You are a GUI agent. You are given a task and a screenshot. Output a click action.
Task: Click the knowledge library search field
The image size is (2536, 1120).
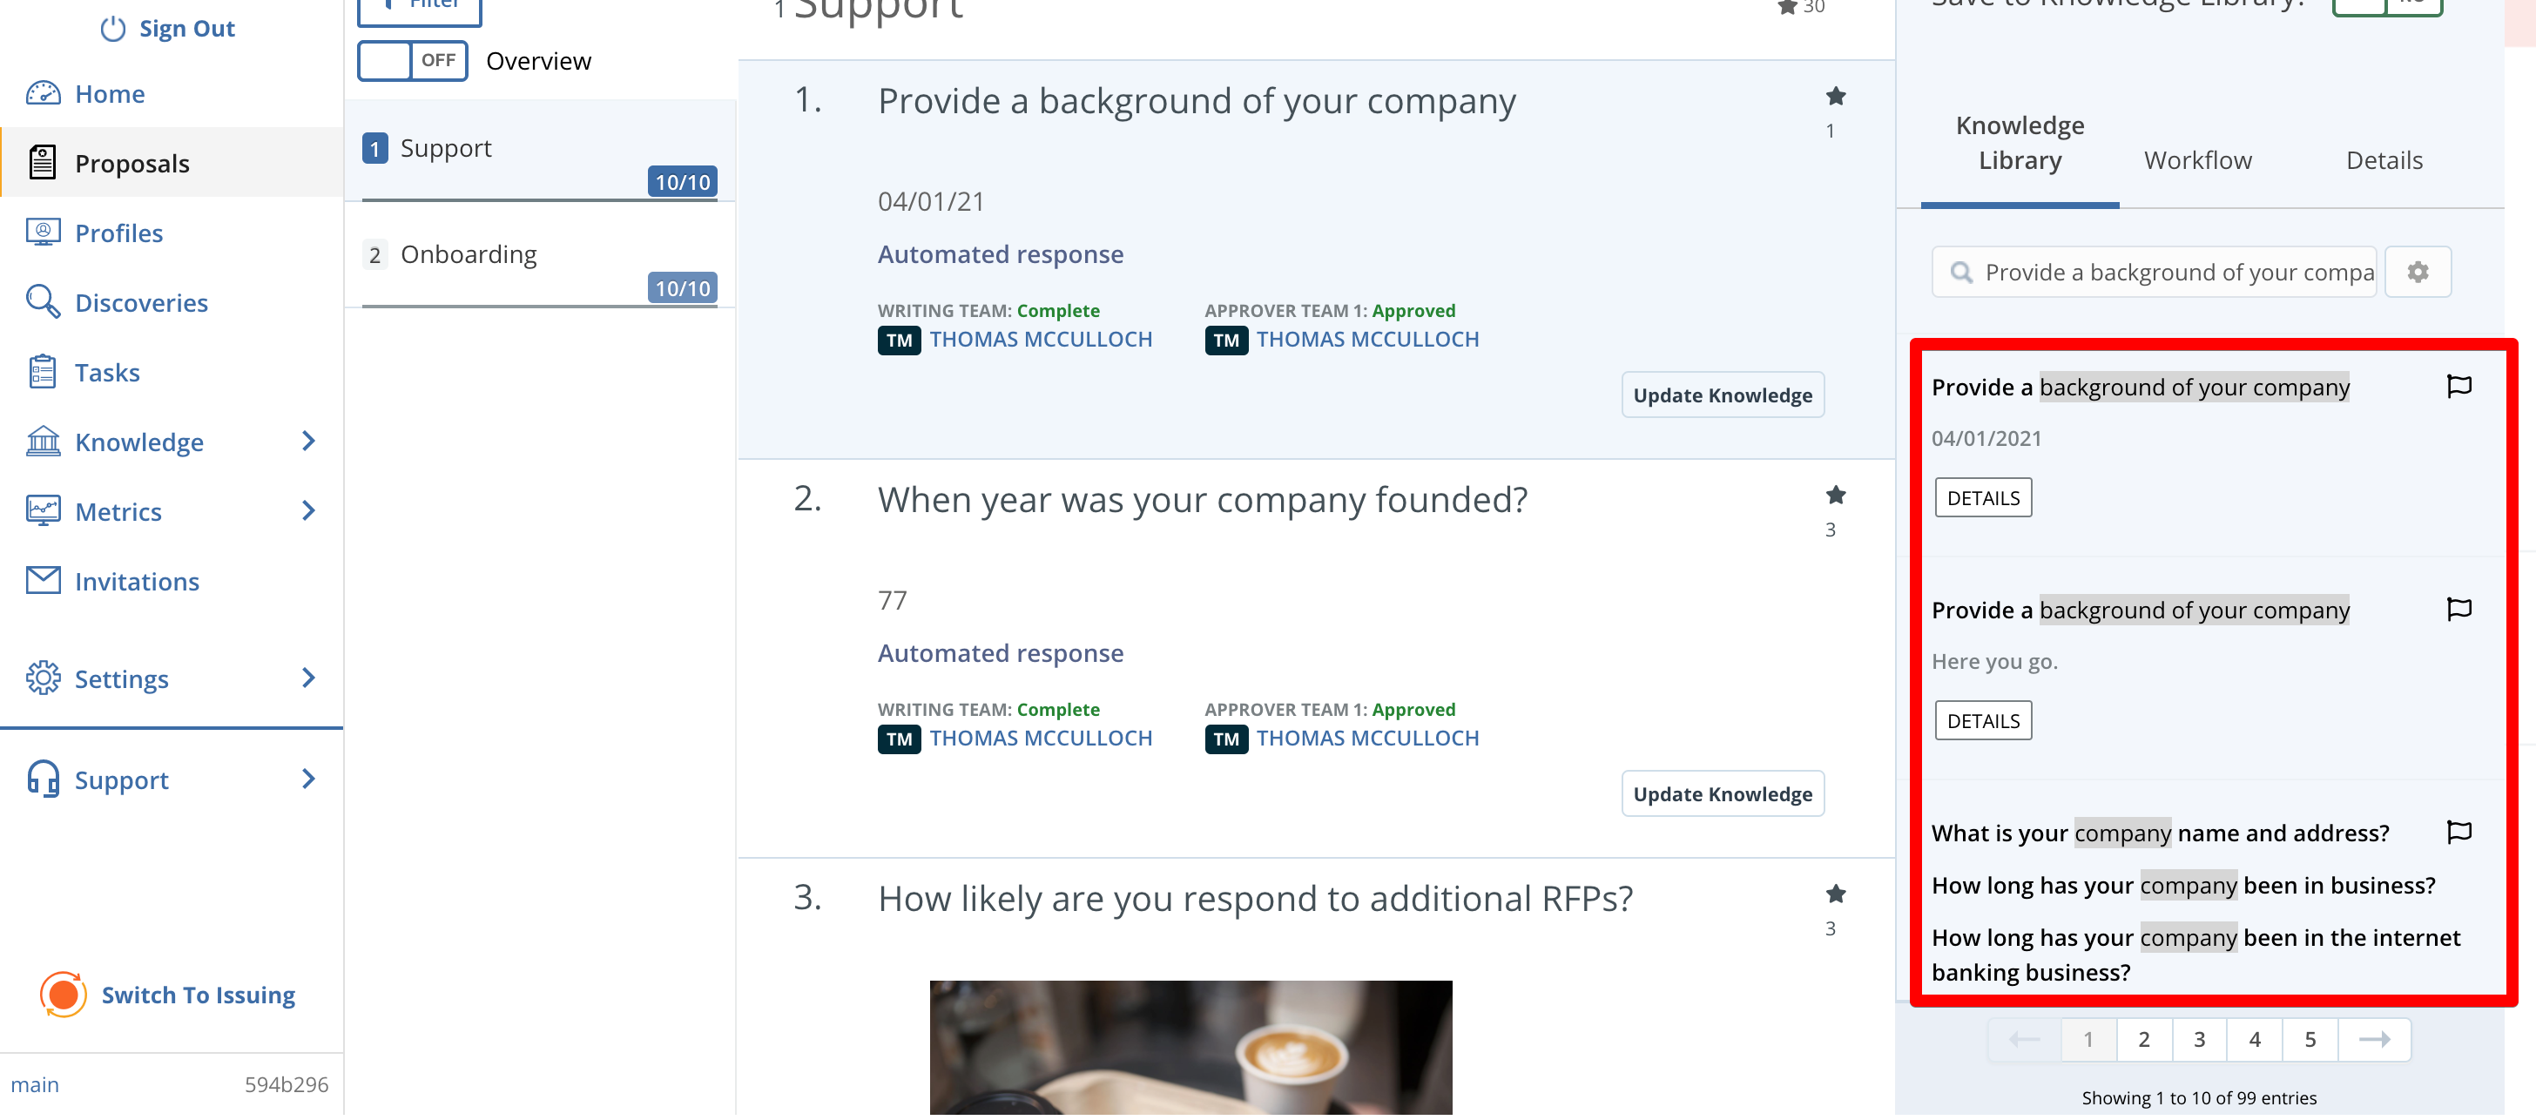[2153, 272]
